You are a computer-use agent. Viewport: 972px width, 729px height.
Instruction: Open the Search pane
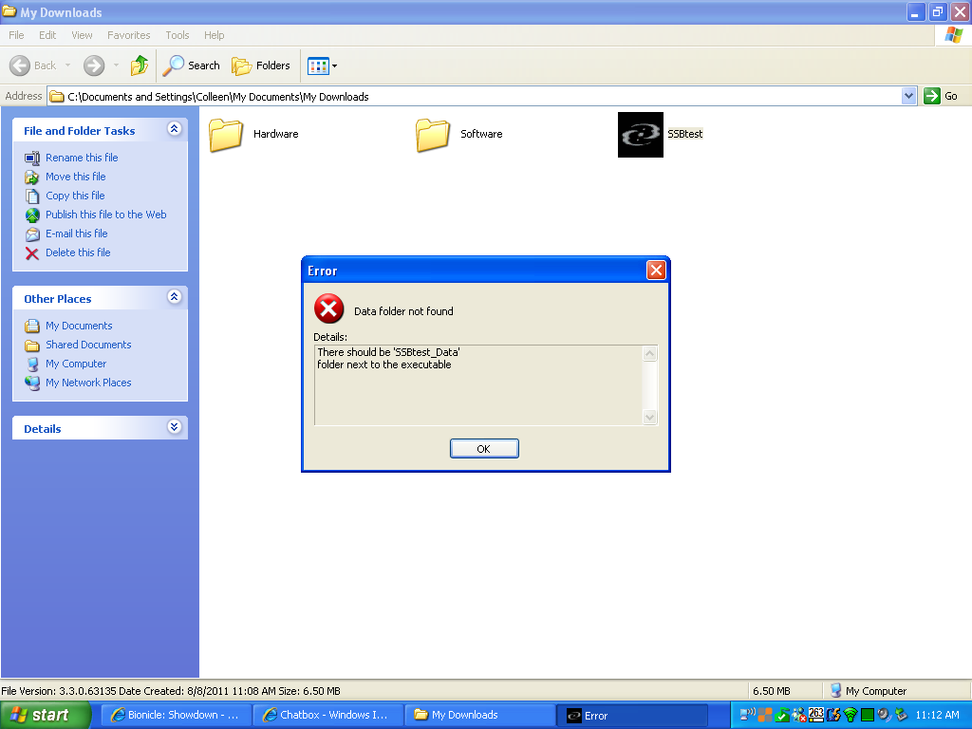tap(191, 65)
